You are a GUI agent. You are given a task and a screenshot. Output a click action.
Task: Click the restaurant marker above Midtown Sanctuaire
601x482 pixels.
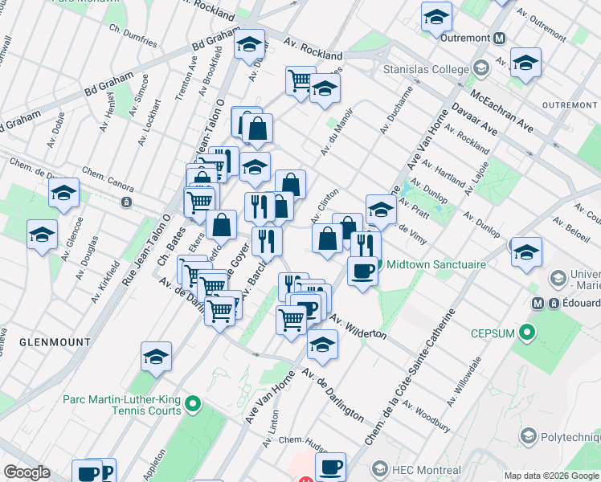tap(366, 245)
